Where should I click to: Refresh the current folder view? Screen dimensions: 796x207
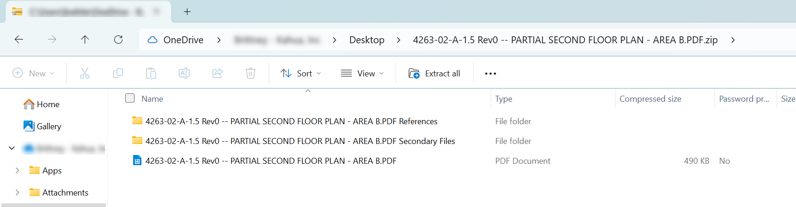[x=118, y=40]
